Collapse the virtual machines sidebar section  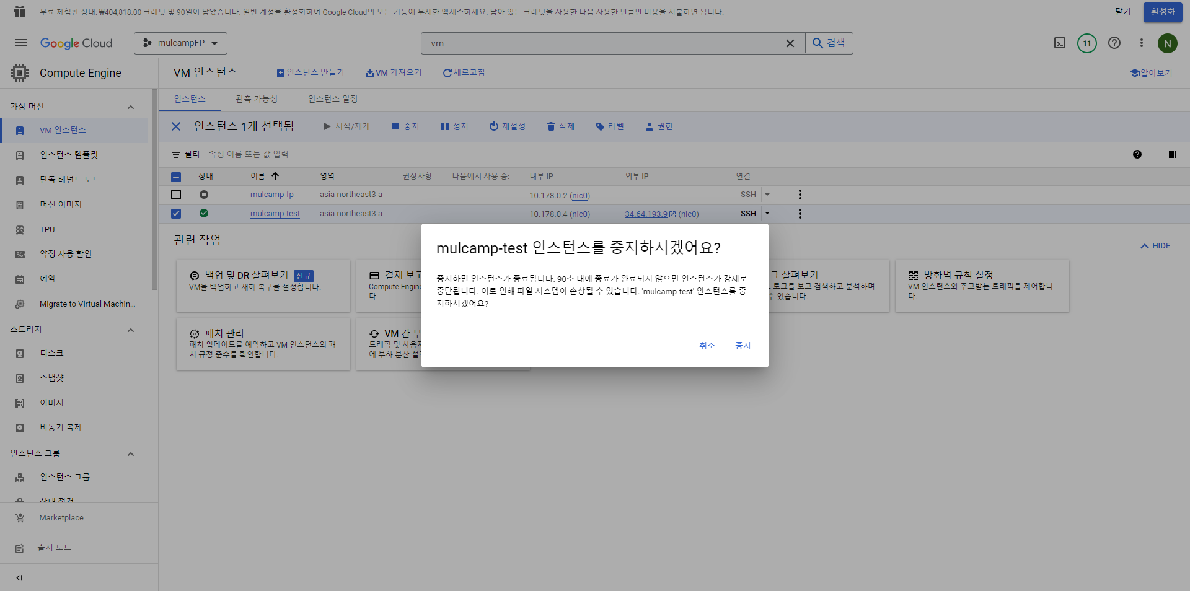pyautogui.click(x=131, y=107)
